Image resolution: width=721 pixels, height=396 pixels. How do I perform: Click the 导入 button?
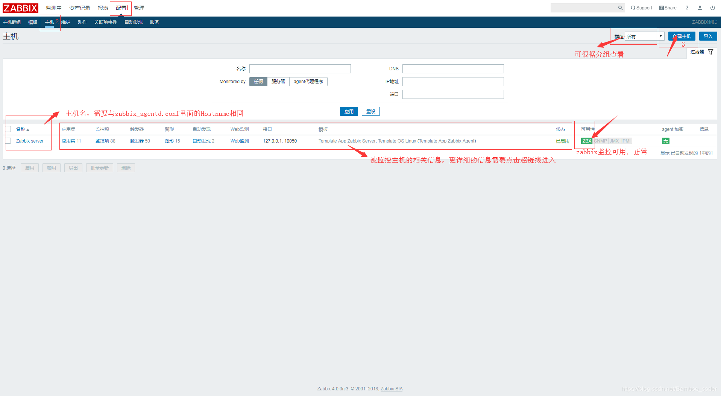(x=708, y=36)
